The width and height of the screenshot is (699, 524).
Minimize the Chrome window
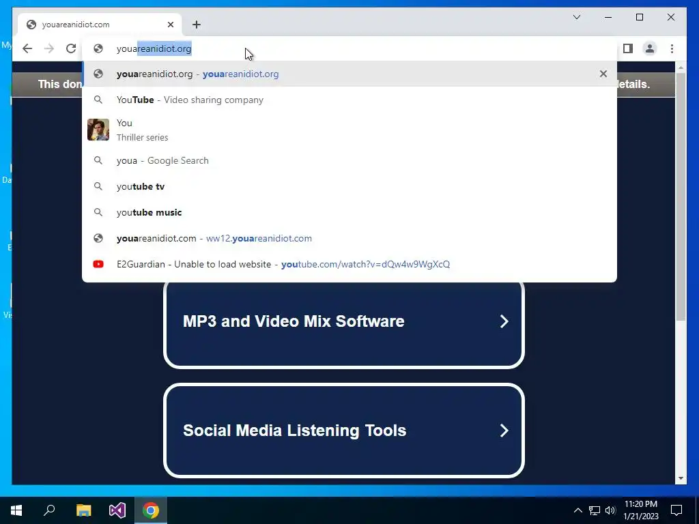coord(608,17)
